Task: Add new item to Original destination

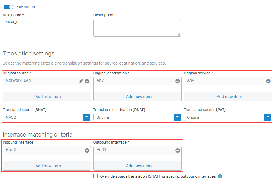Action: (139, 96)
